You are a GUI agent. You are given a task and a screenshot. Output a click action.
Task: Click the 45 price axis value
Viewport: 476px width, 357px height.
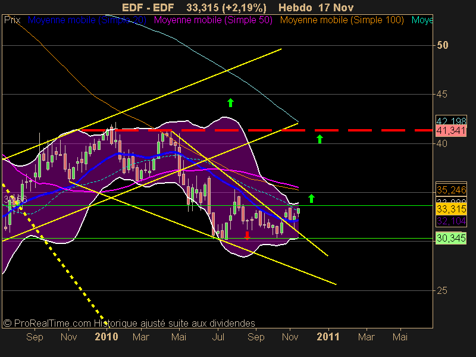[x=442, y=95]
